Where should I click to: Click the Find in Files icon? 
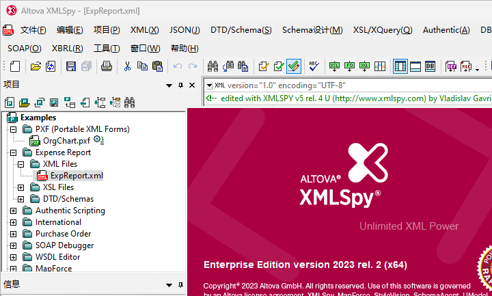pos(243,66)
